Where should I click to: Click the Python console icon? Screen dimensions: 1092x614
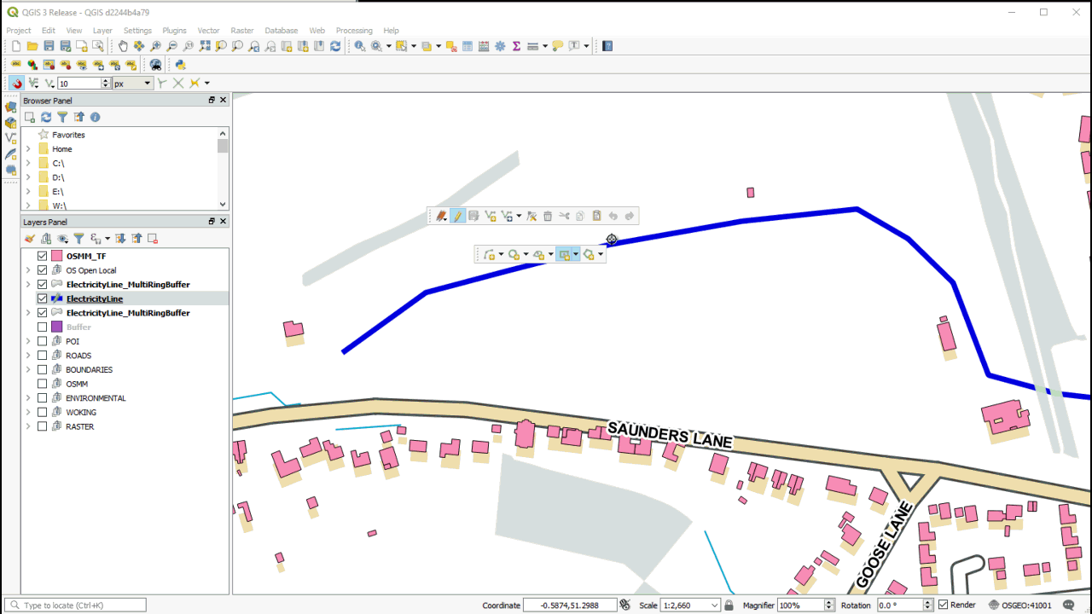tap(180, 65)
